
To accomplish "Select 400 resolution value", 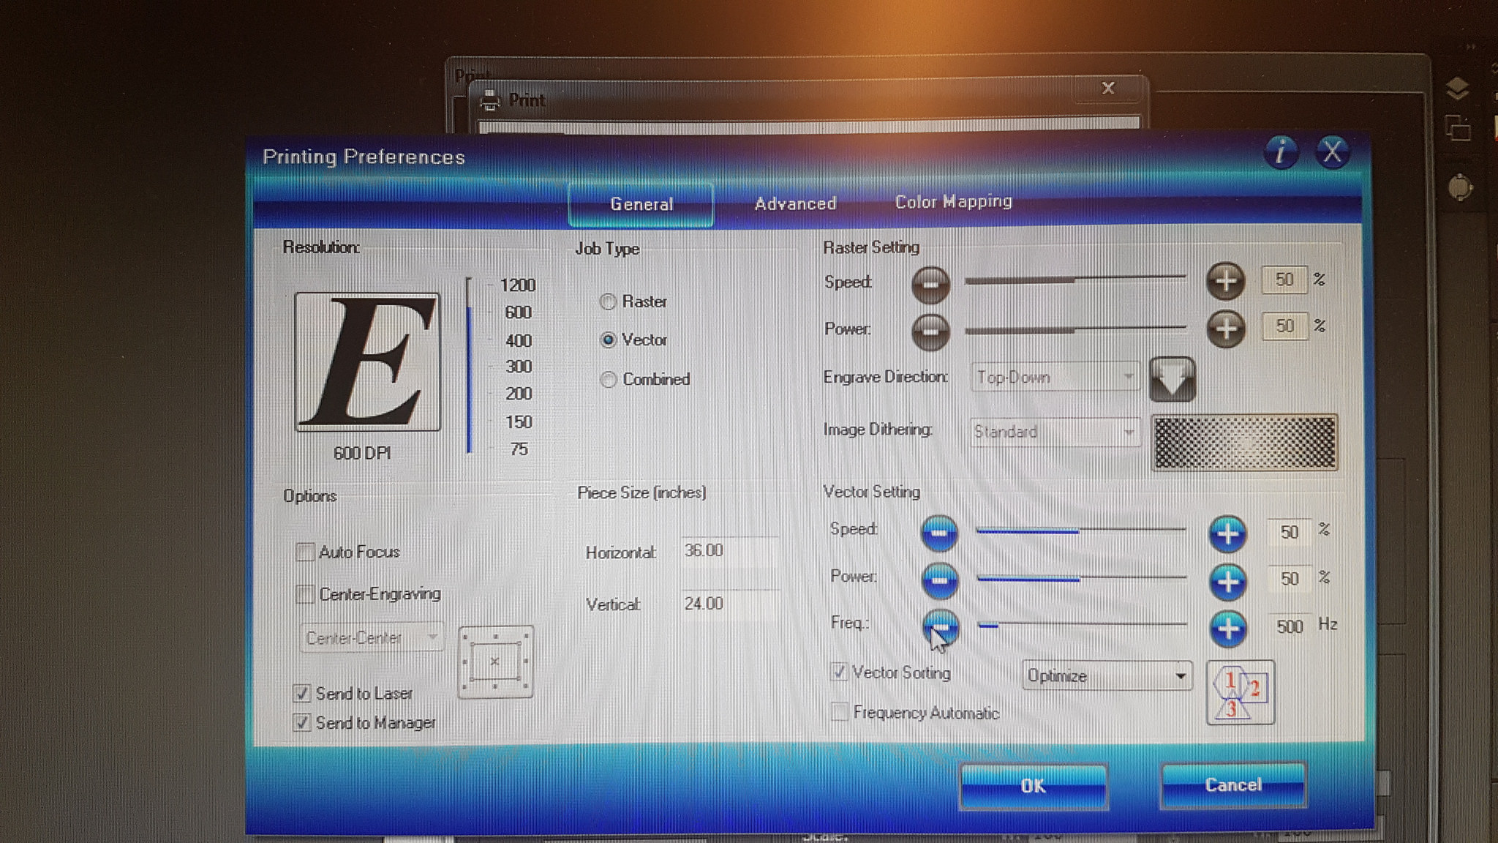I will 518,341.
